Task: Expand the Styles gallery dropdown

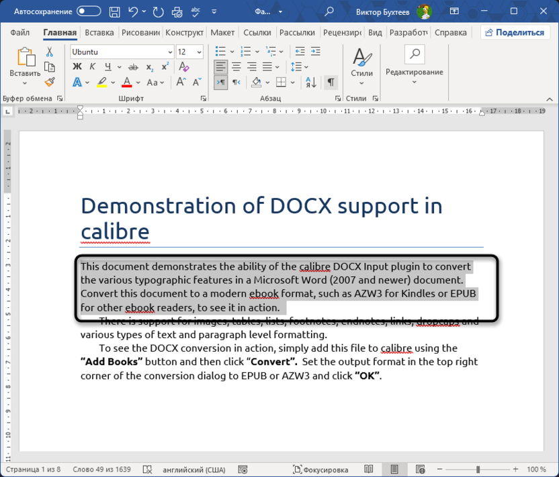Action: [361, 84]
